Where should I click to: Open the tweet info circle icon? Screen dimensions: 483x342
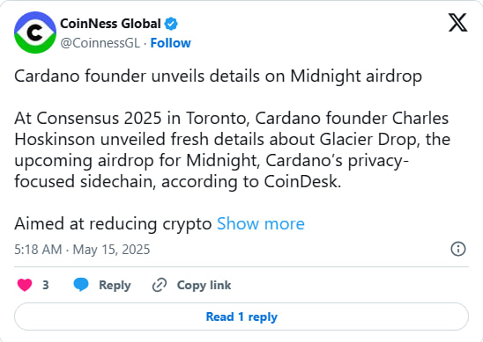tap(458, 249)
